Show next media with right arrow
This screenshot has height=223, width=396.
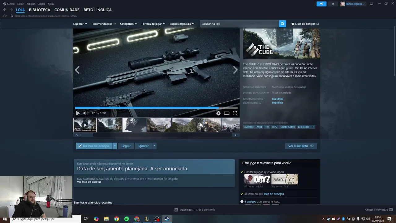(235, 70)
